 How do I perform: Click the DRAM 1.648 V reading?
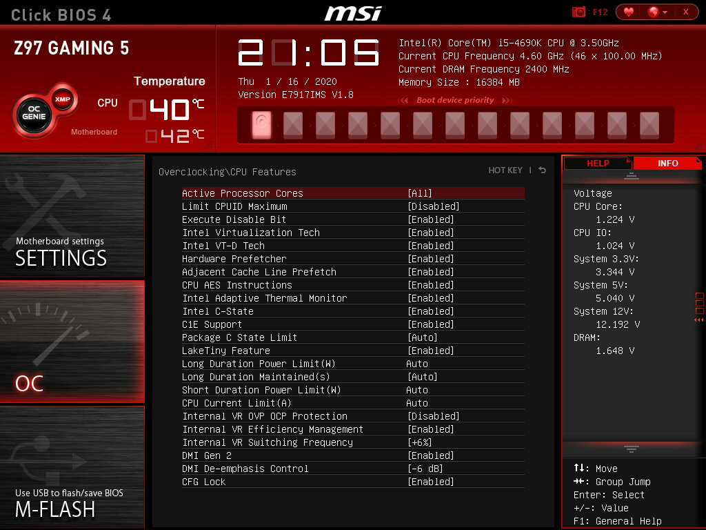pyautogui.click(x=615, y=351)
